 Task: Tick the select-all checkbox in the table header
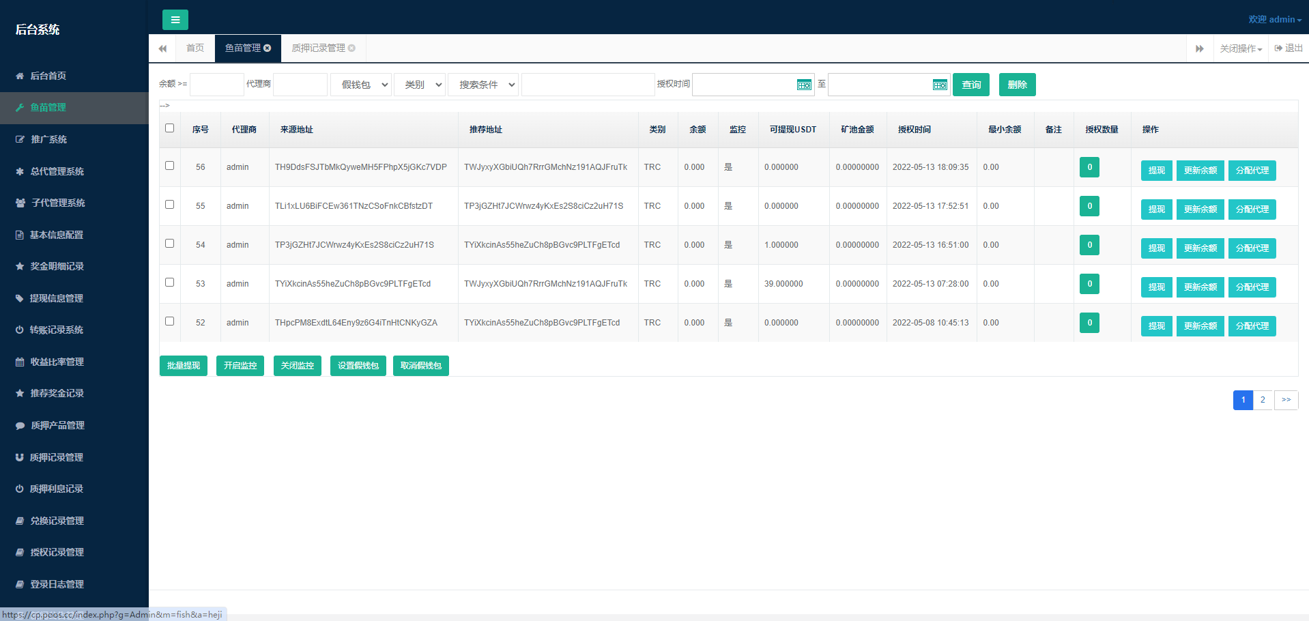170,128
